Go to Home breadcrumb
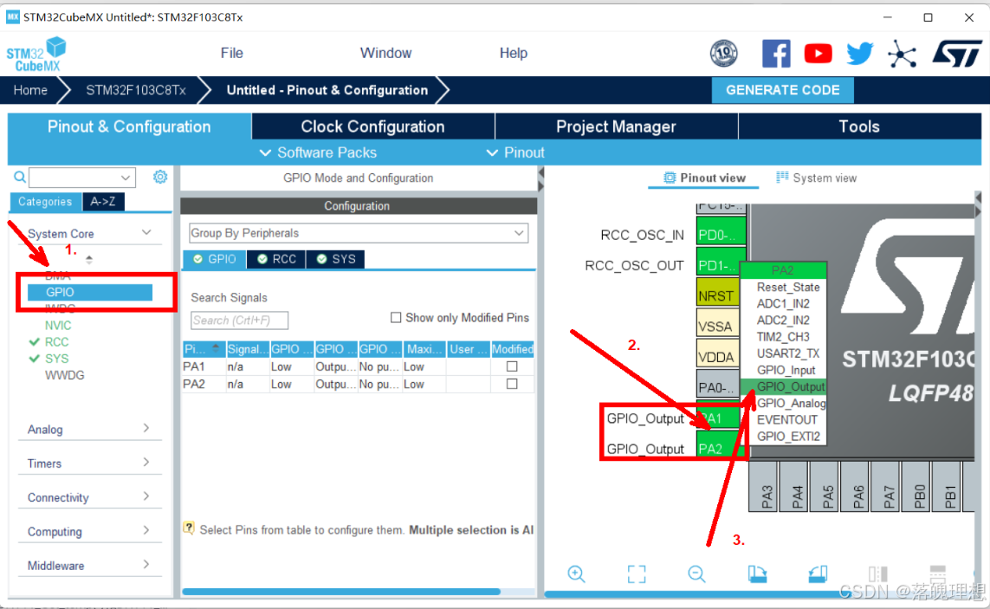The image size is (990, 609). tap(30, 90)
